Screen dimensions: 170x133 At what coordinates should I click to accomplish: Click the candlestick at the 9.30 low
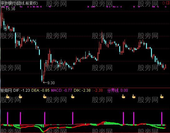44,77
